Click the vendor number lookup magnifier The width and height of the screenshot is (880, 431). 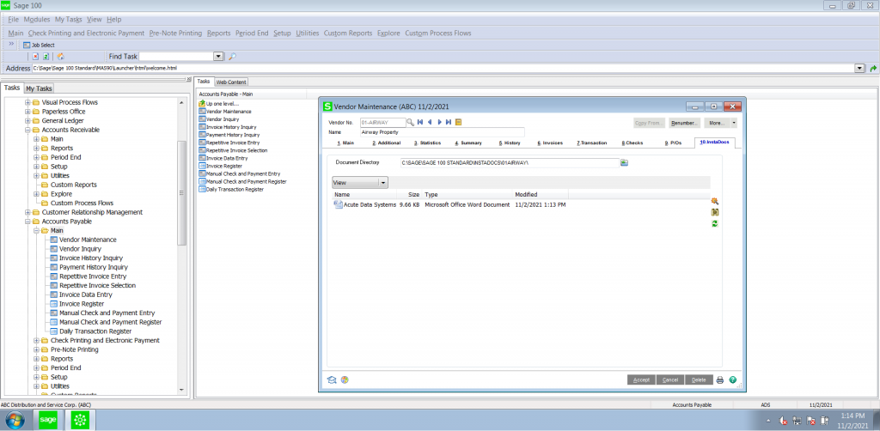[411, 122]
